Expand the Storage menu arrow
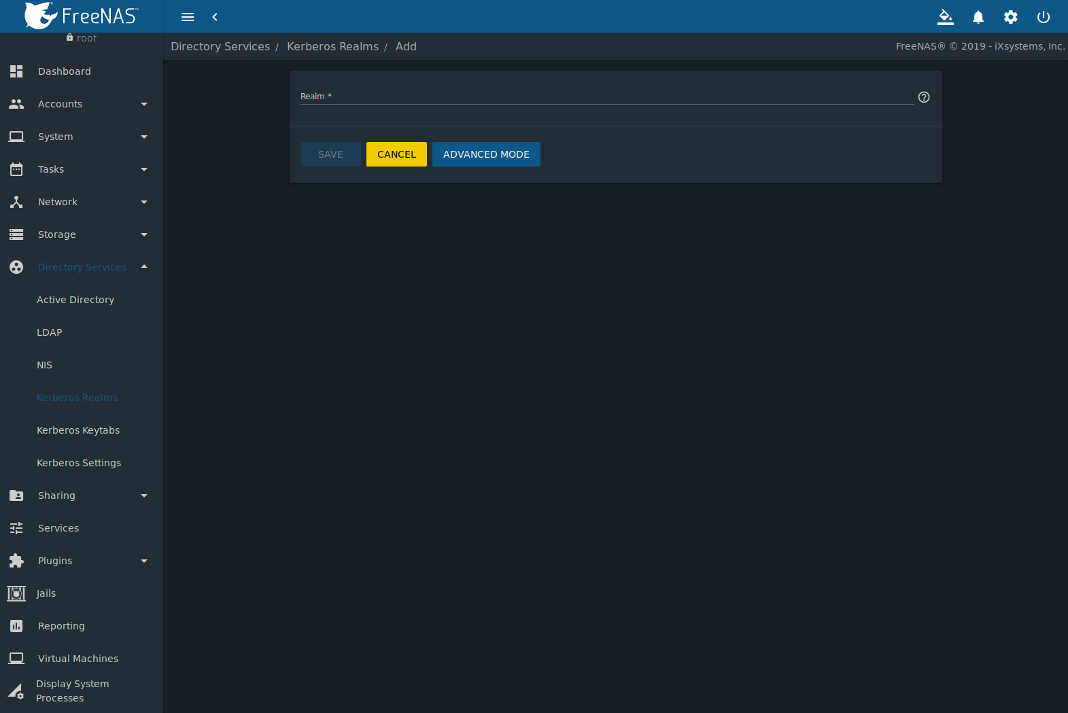The width and height of the screenshot is (1068, 713). 144,234
